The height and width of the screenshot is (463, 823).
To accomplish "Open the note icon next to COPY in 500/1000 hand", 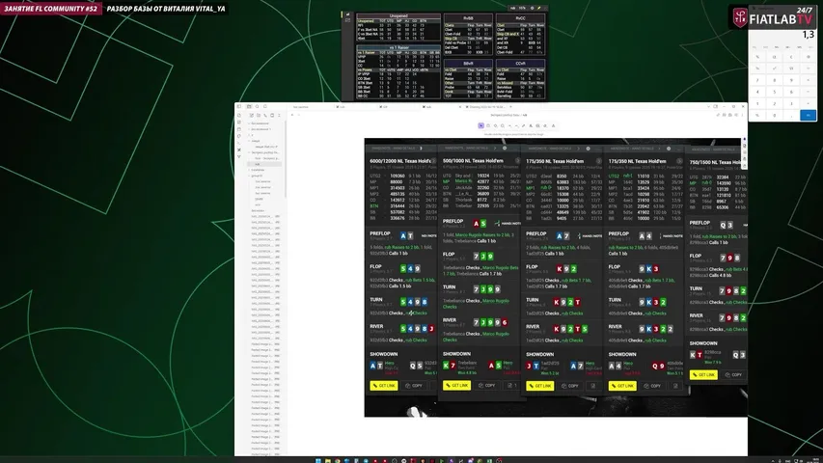I will tap(511, 385).
